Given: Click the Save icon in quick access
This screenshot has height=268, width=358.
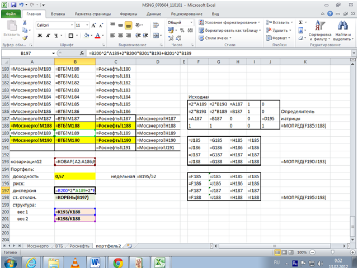Looking at the screenshot, I should point(13,5).
